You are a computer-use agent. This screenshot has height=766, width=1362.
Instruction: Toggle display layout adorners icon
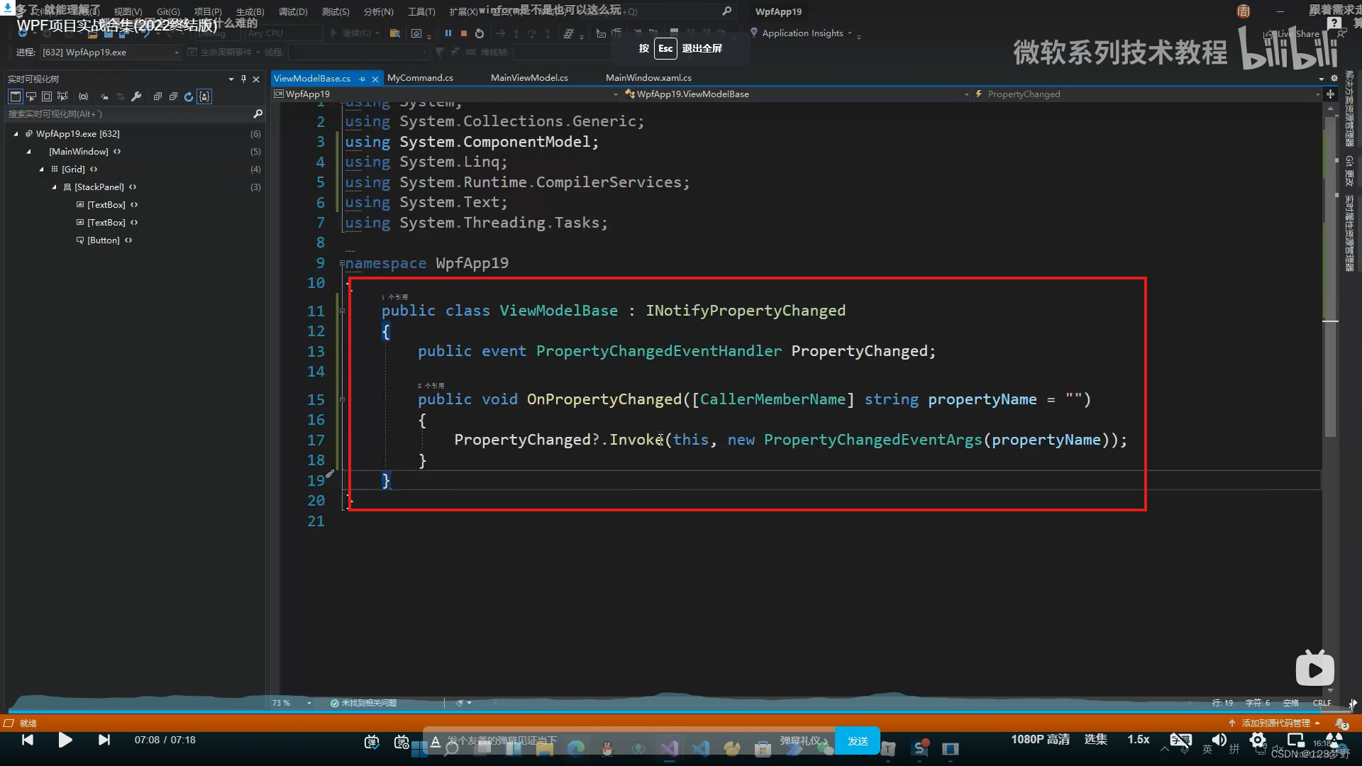47,96
